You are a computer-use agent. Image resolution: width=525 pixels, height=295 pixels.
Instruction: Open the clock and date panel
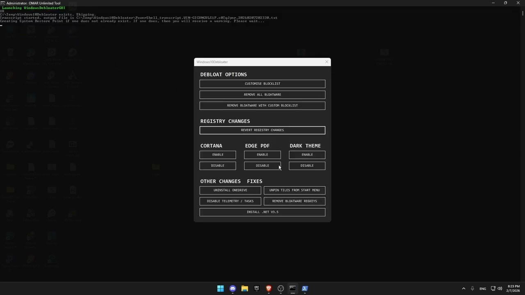pyautogui.click(x=514, y=288)
